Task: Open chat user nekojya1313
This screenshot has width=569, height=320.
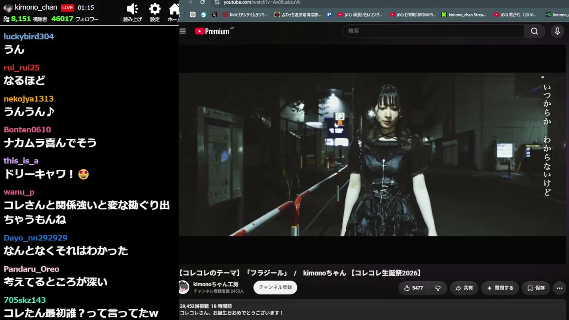Action: click(x=28, y=99)
